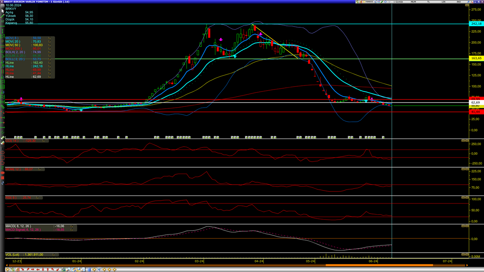This screenshot has height=272, width=484.
Task: Select the arrow pointer tool in left toolbar
Action: (2, 11)
